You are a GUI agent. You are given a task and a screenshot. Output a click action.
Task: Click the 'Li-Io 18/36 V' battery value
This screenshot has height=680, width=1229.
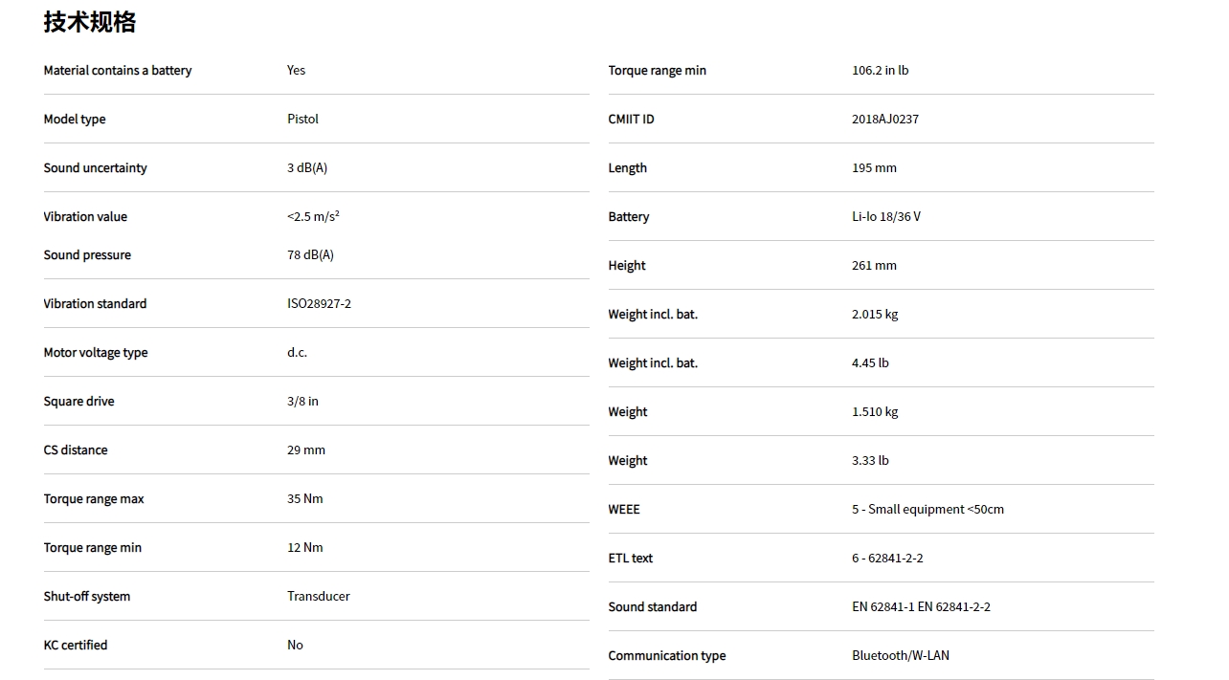click(885, 217)
